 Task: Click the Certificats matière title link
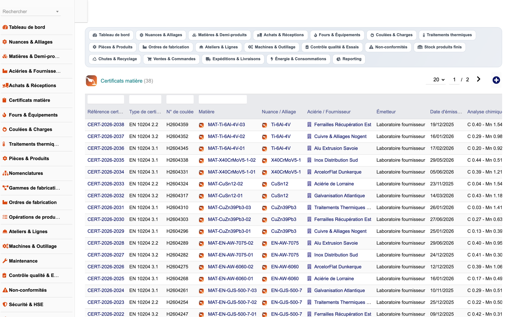point(122,81)
